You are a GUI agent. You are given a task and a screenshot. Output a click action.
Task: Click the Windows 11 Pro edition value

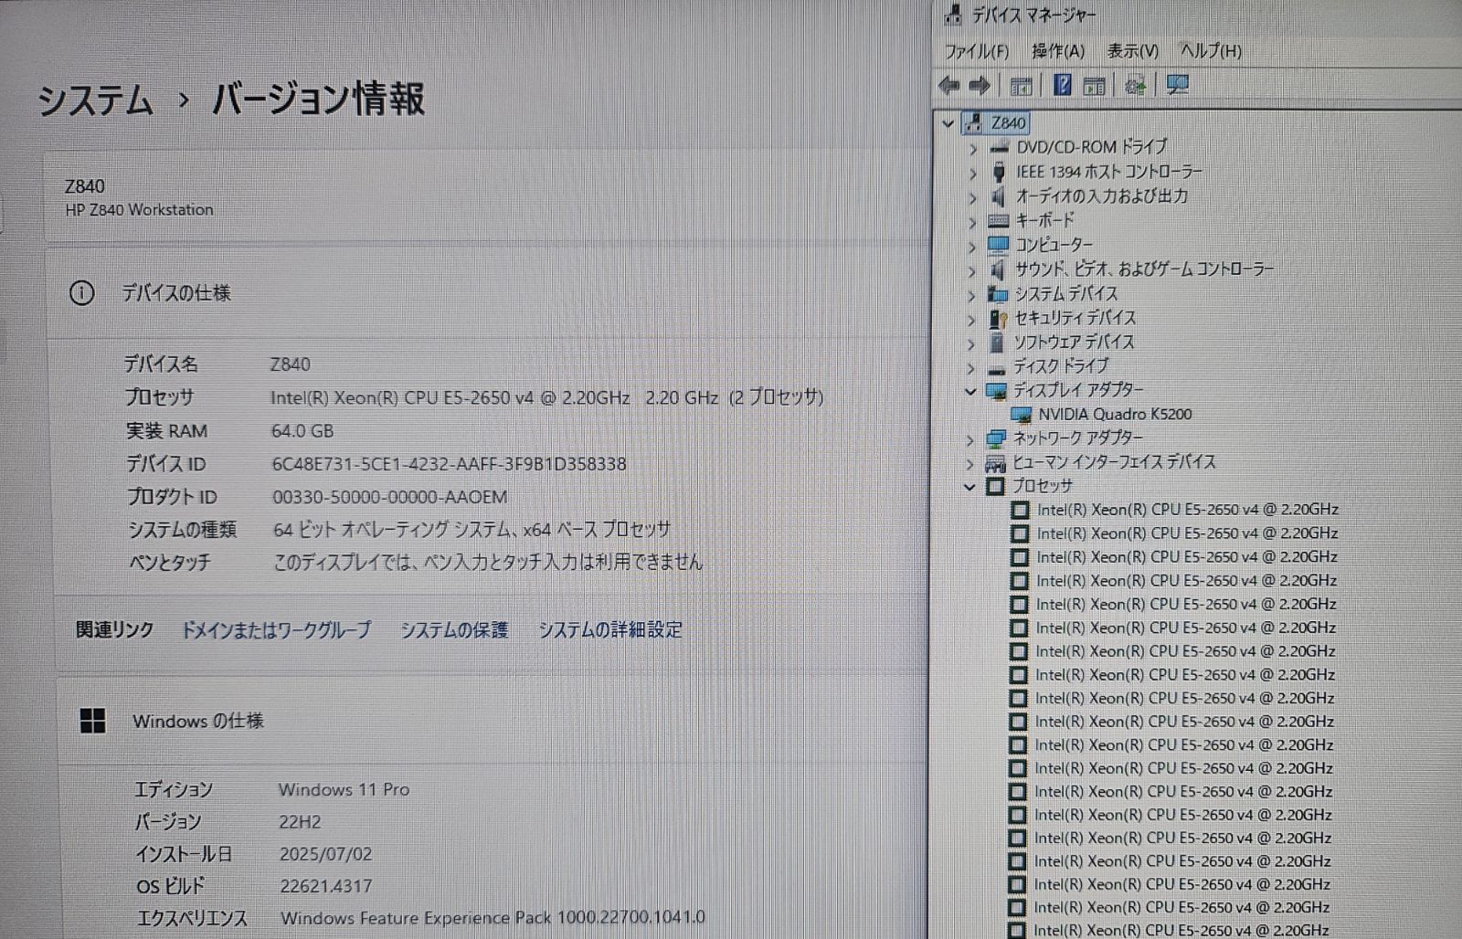click(344, 789)
